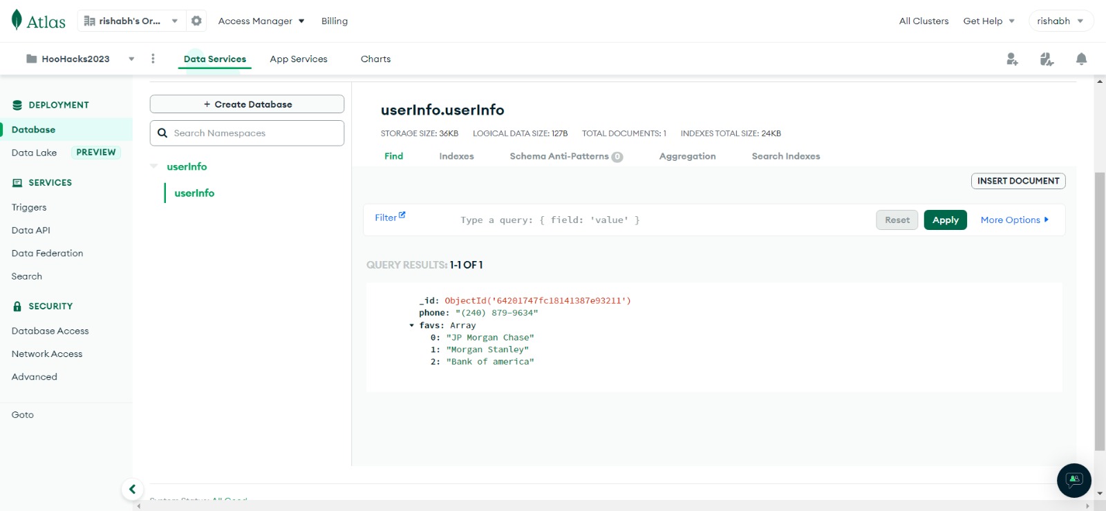This screenshot has width=1106, height=511.
Task: Click Goto in the sidebar
Action: [23, 415]
